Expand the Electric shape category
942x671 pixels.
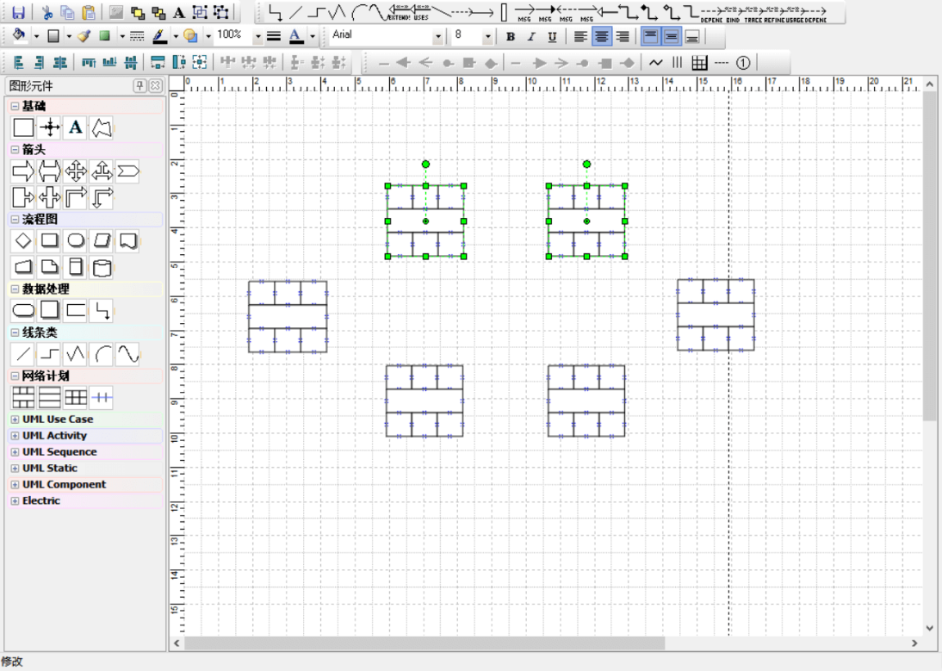(15, 500)
